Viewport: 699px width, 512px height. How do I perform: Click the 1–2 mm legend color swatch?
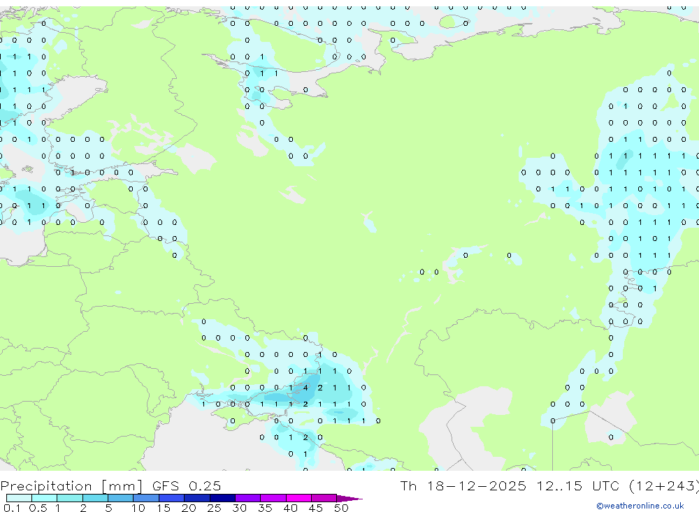(70, 498)
